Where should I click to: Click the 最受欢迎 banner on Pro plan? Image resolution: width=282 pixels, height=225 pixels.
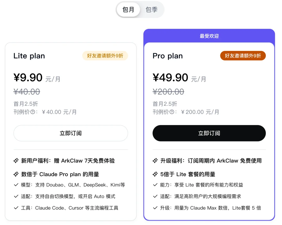pyautogui.click(x=209, y=36)
